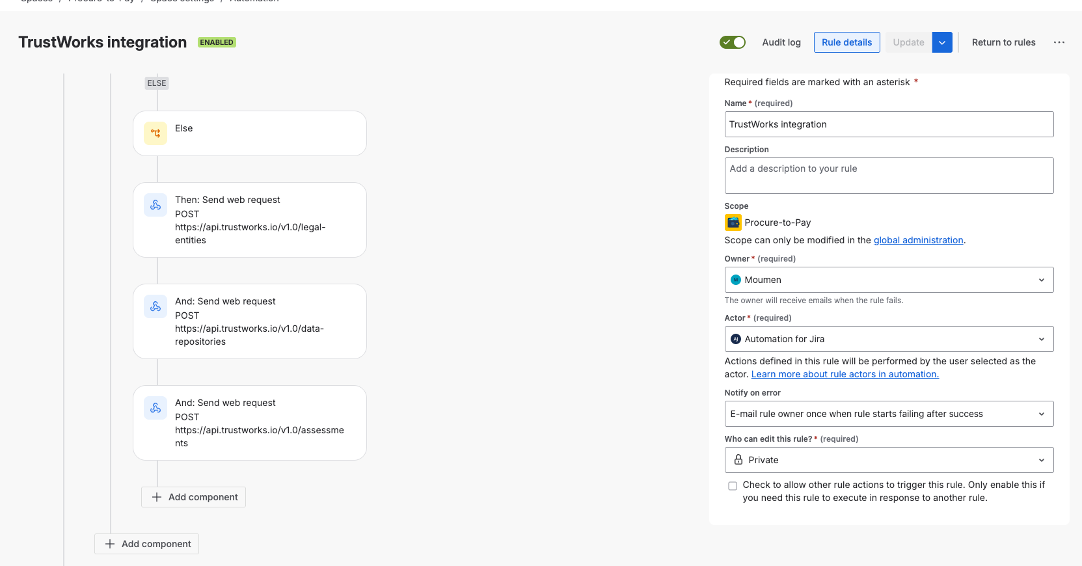Click the Rule details button
This screenshot has height=566, width=1082.
(x=847, y=42)
